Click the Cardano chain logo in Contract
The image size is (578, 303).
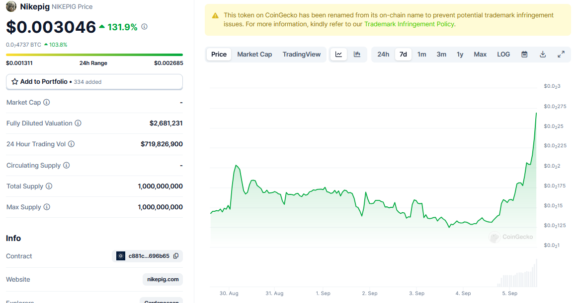[121, 256]
